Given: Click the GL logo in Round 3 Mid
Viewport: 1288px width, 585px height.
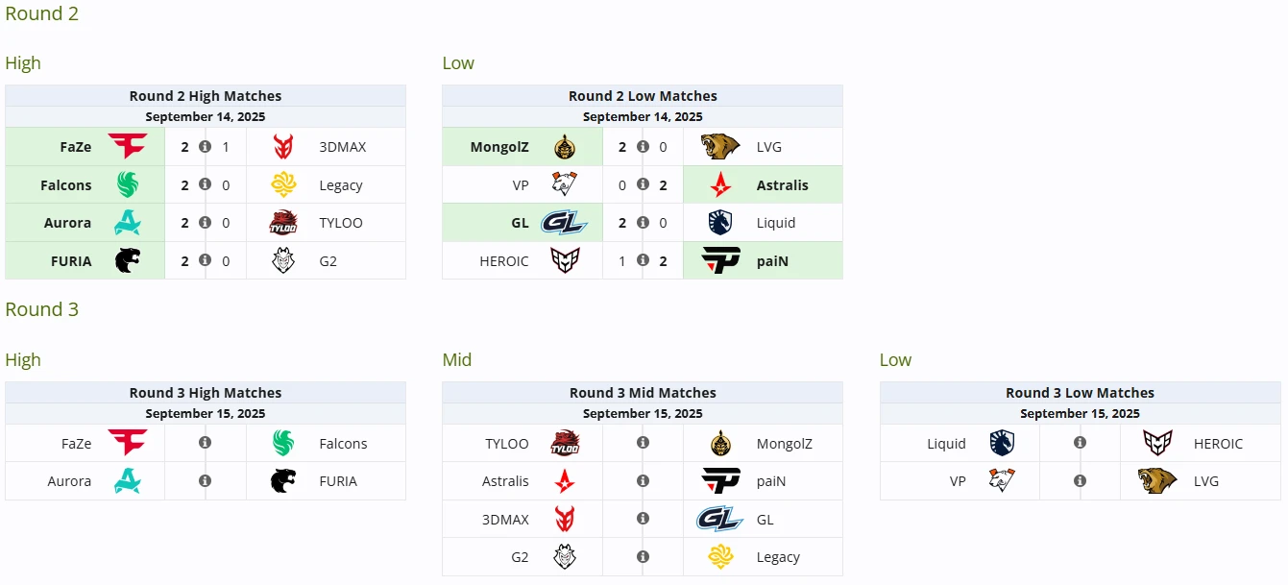Looking at the screenshot, I should click(x=720, y=519).
